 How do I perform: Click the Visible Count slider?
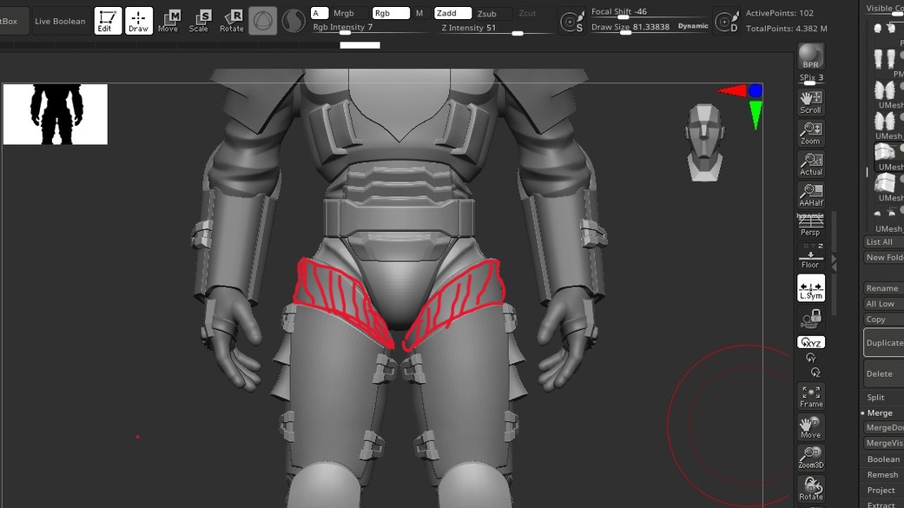(x=884, y=8)
